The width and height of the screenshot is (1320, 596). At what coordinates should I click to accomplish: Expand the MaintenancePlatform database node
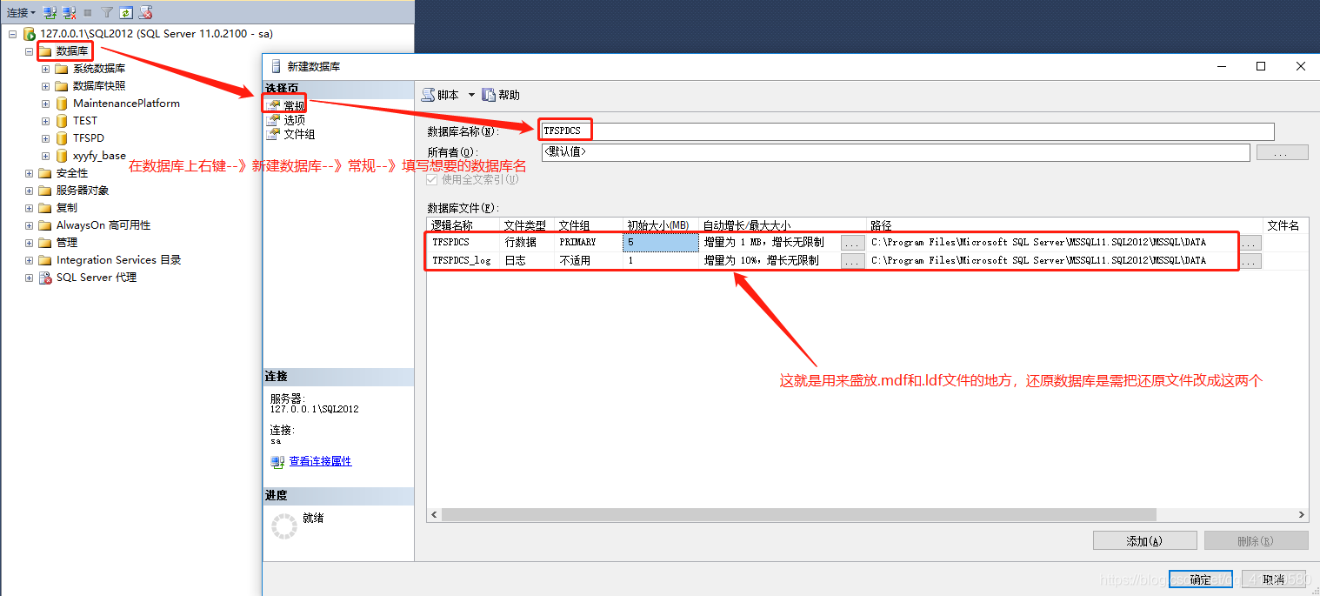(46, 104)
